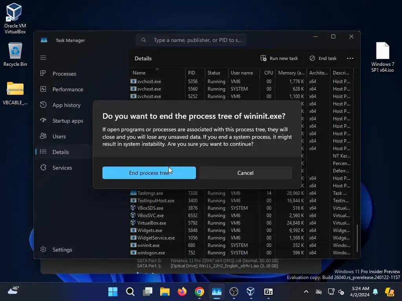This screenshot has width=402, height=301.
Task: Open Task View on the taskbar
Action: (x=148, y=292)
